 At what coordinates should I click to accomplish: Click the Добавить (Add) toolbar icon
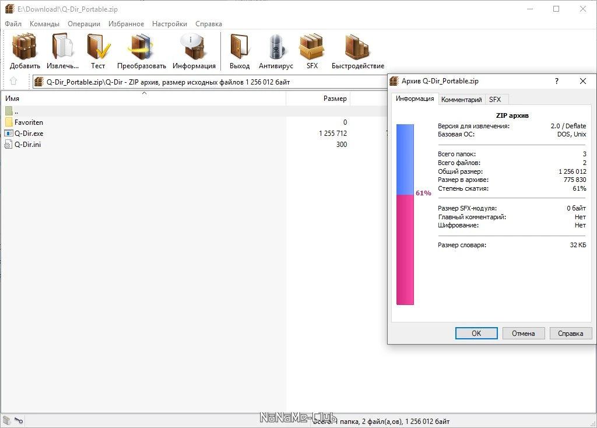(24, 47)
